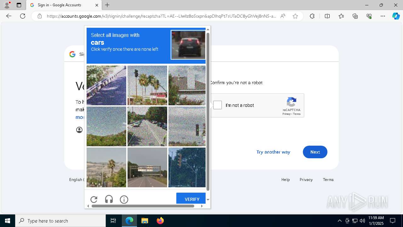Open the Favorites list icon
403x227 pixels.
pyautogui.click(x=341, y=16)
